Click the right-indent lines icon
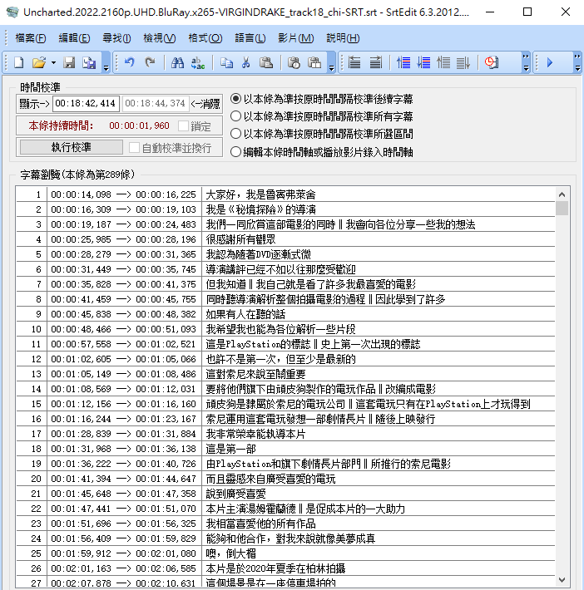The image size is (584, 590). coord(375,62)
